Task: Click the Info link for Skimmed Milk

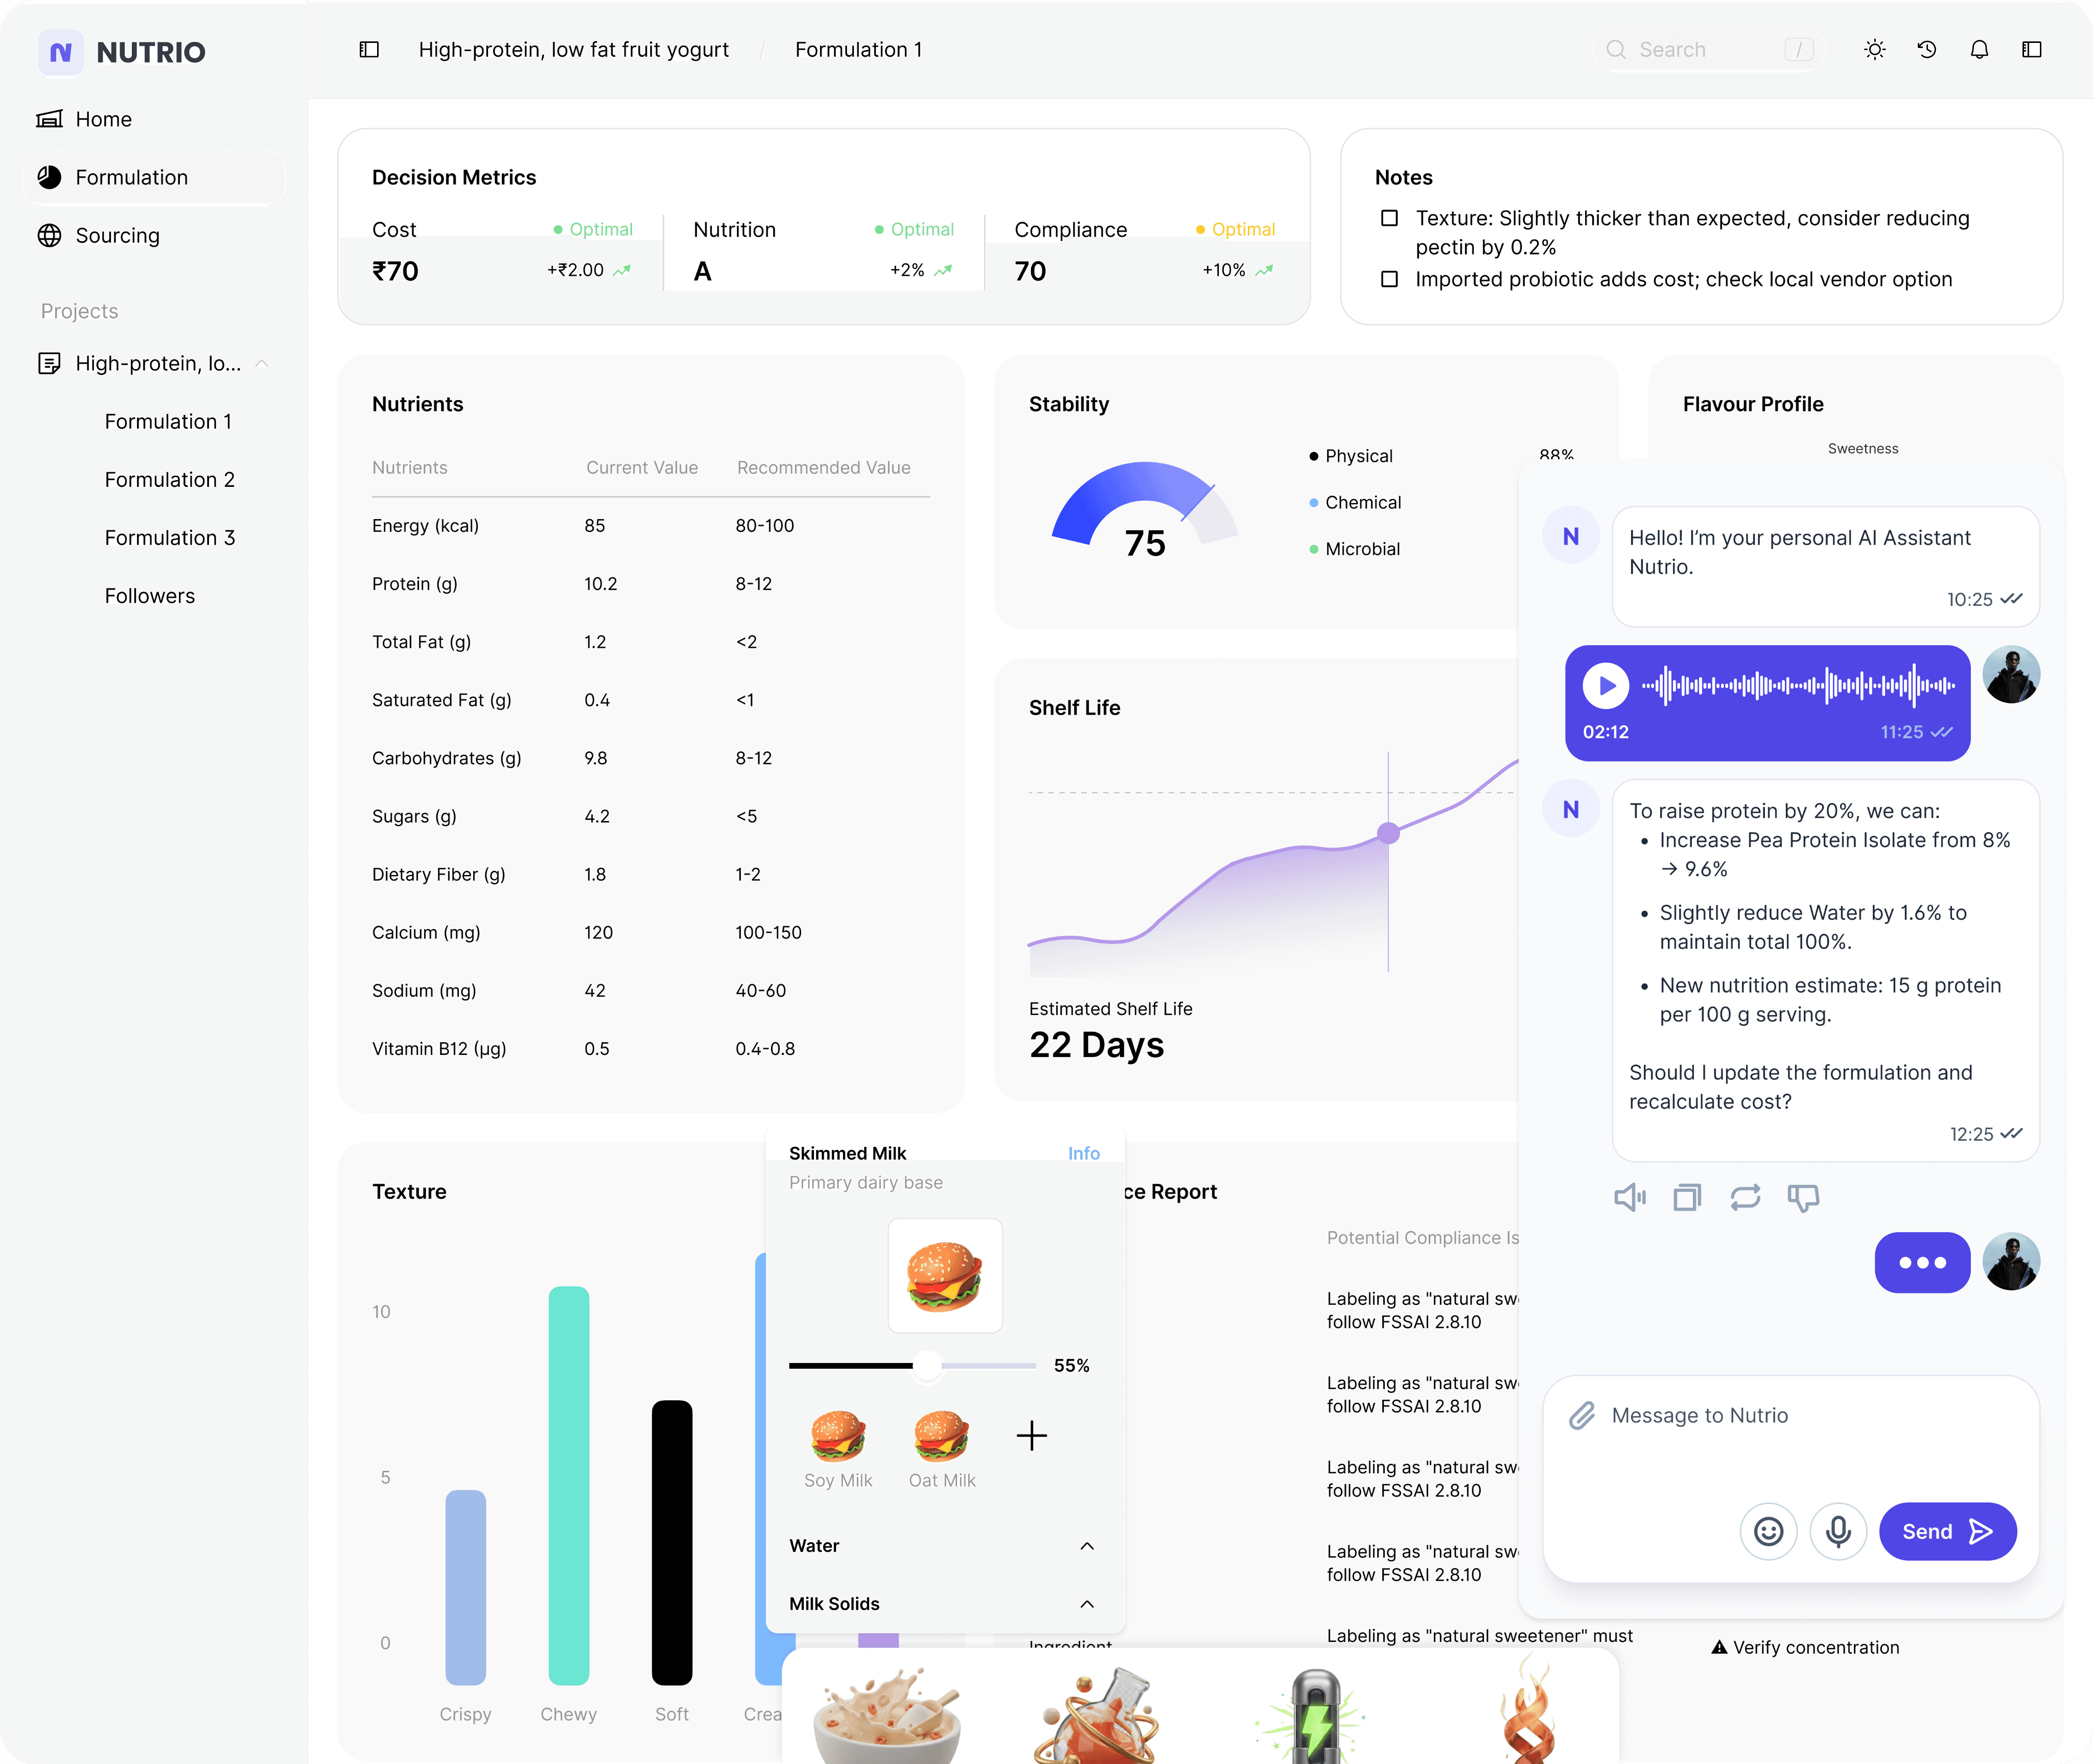Action: click(x=1083, y=1153)
